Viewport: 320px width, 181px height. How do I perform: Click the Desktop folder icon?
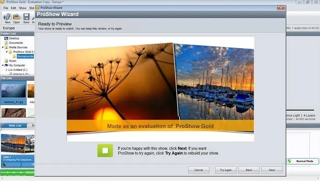pos(6,38)
